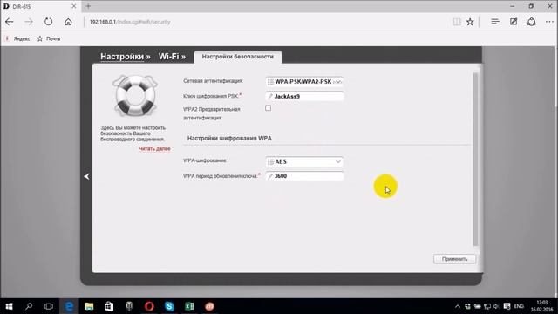558x314 pixels.
Task: Open File Explorer from taskbar
Action: [89, 306]
